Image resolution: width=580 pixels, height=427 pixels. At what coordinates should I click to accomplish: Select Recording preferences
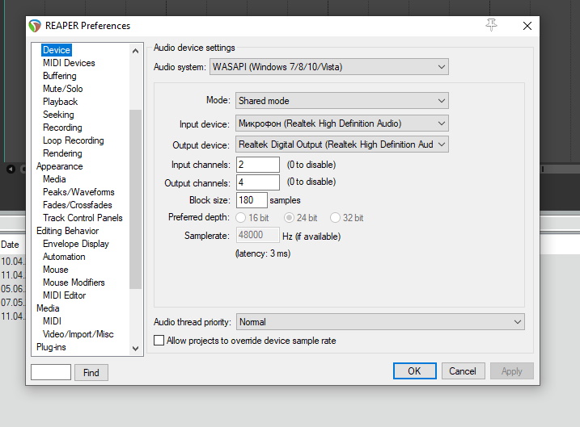[x=62, y=128]
